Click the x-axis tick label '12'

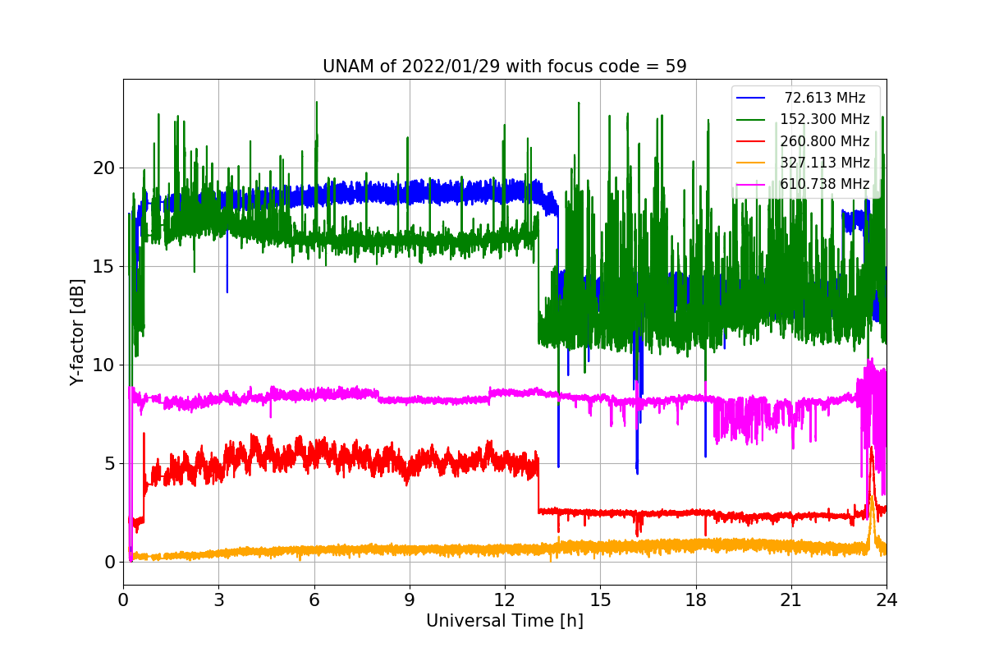click(x=505, y=600)
